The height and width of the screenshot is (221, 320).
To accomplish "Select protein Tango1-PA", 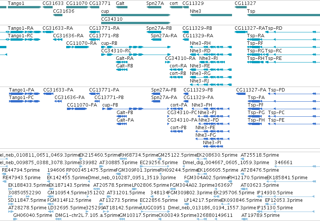I will [21, 90].
